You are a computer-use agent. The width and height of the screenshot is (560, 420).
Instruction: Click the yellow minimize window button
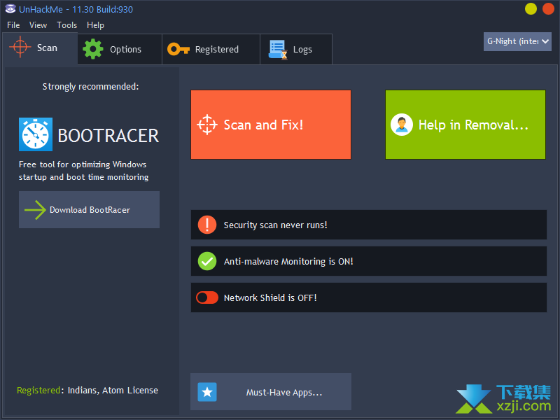click(x=531, y=9)
